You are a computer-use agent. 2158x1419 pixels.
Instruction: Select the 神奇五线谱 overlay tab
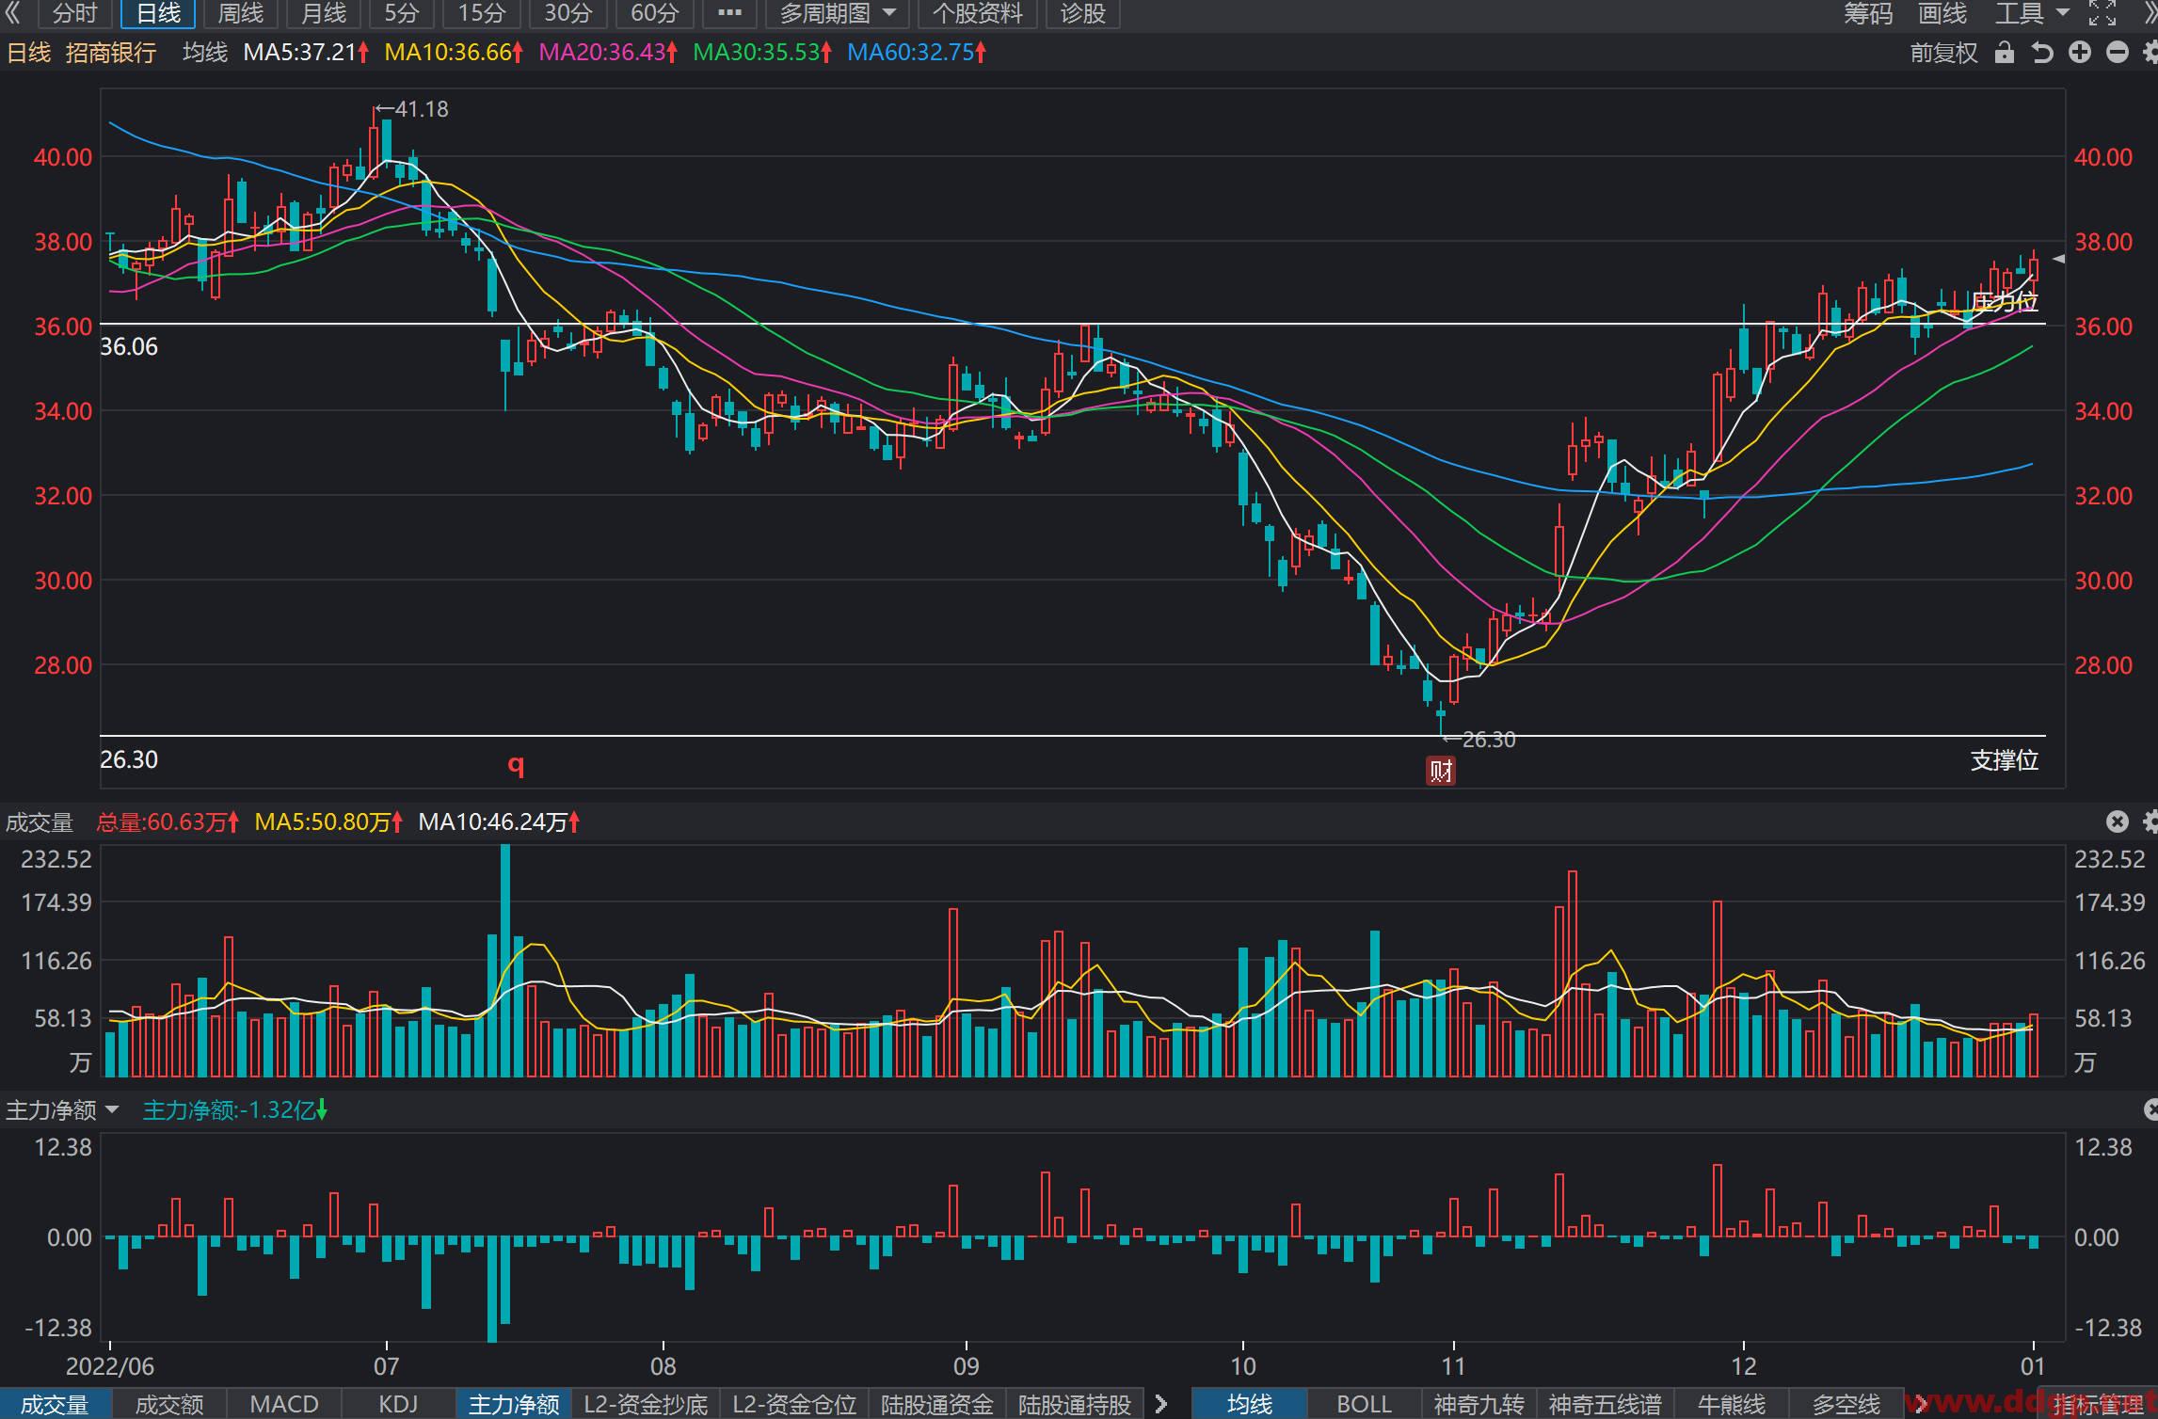pos(1606,1405)
